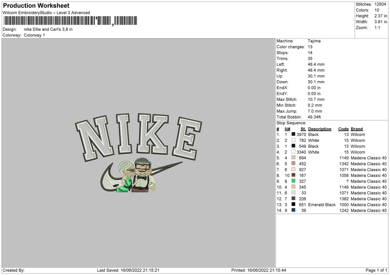Click stitch count 3970 in the stop sequence
Image resolution: width=390 pixels, height=275 pixels.
click(x=301, y=135)
